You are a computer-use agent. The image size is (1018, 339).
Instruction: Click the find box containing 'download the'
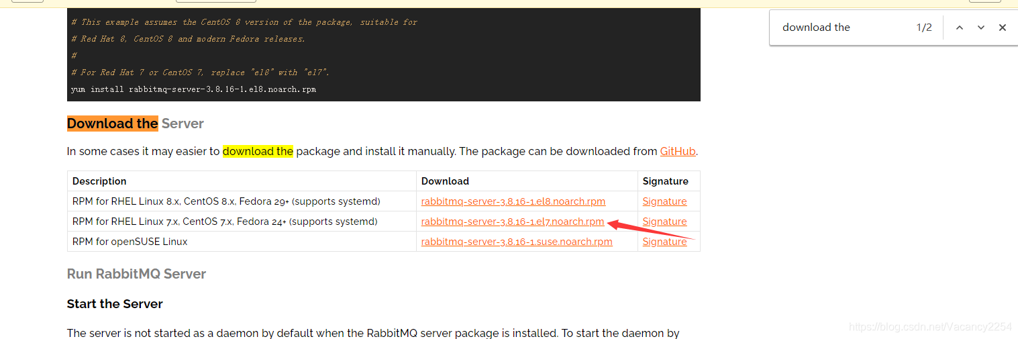(842, 28)
